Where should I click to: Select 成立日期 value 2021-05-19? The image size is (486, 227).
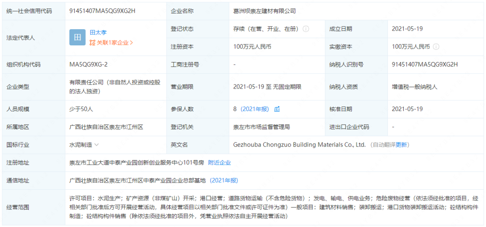407,29
